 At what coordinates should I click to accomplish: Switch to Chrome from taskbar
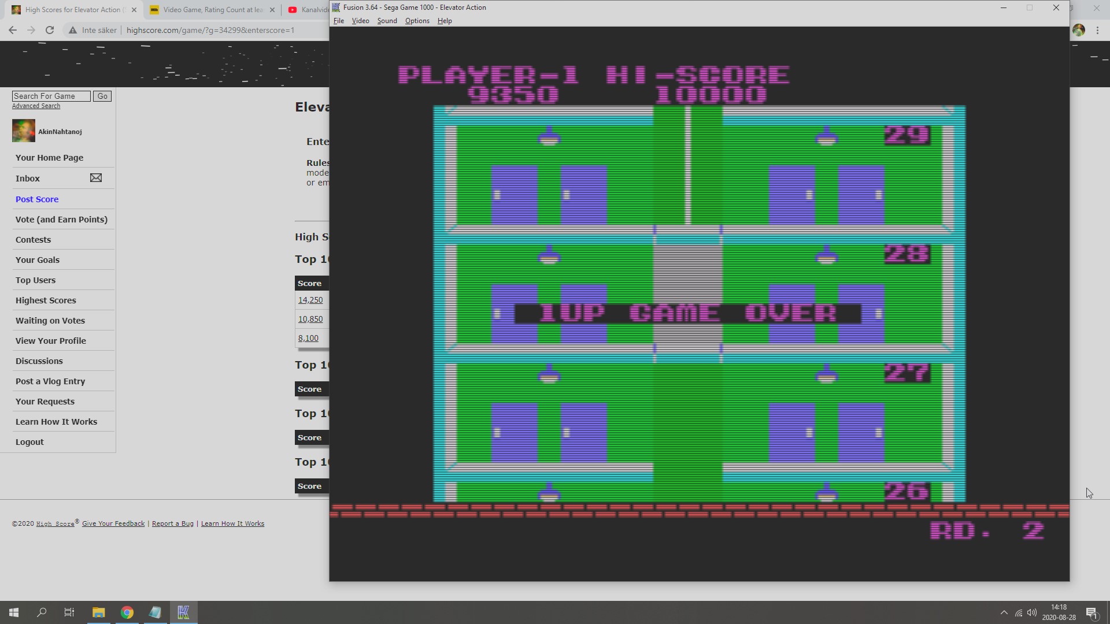coord(127,612)
